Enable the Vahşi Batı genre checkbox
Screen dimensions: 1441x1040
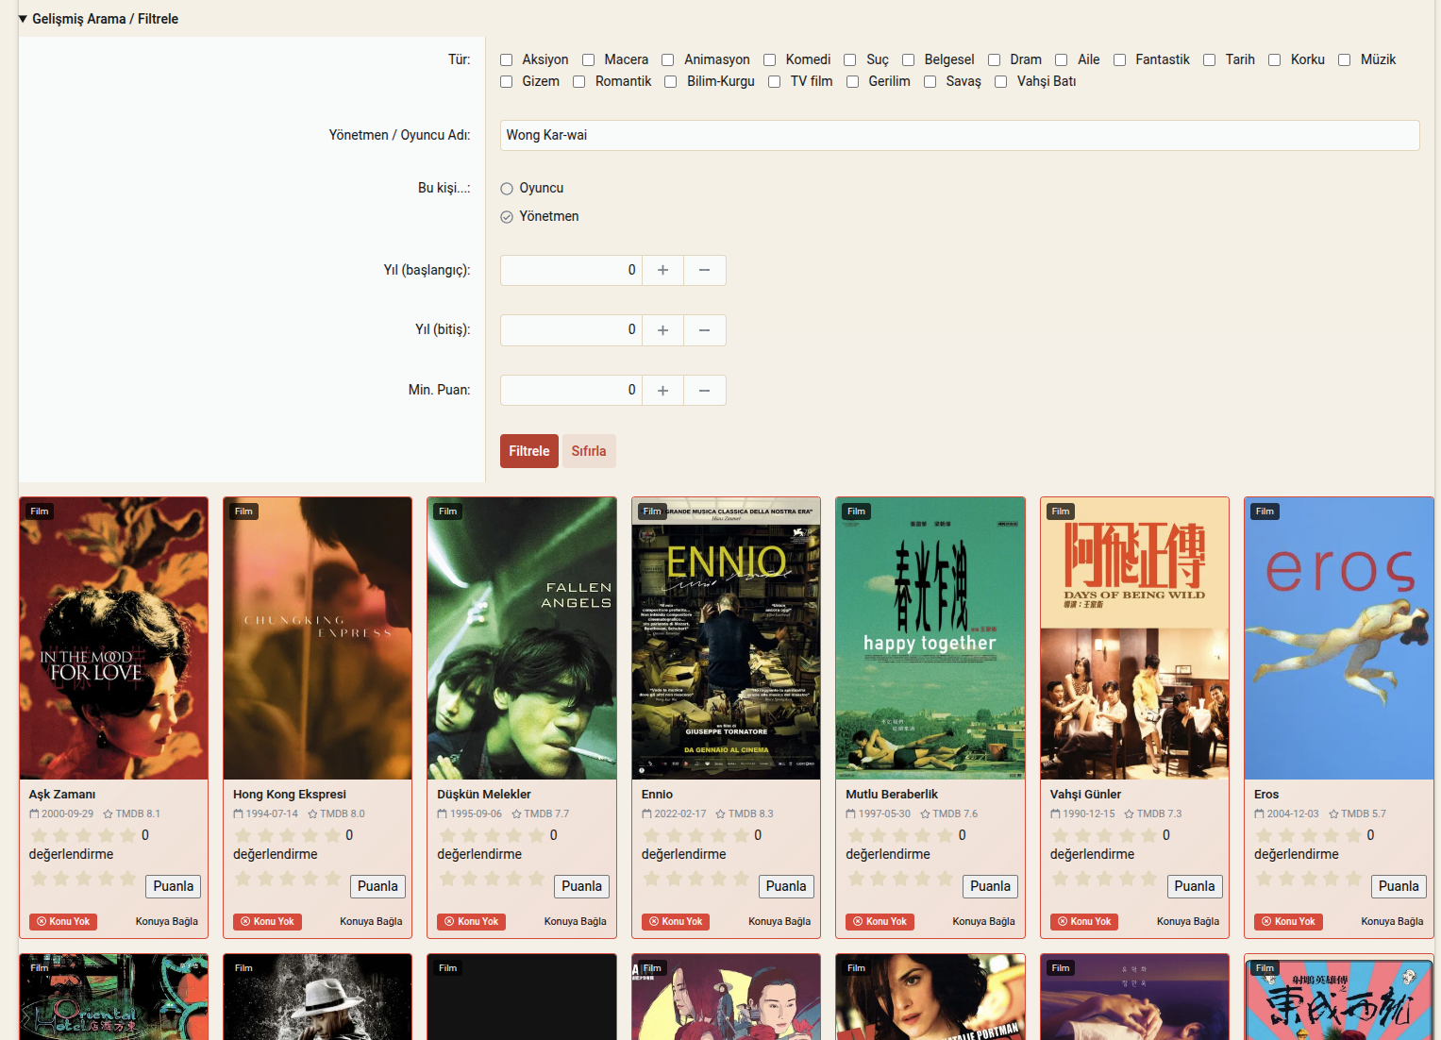(1001, 82)
